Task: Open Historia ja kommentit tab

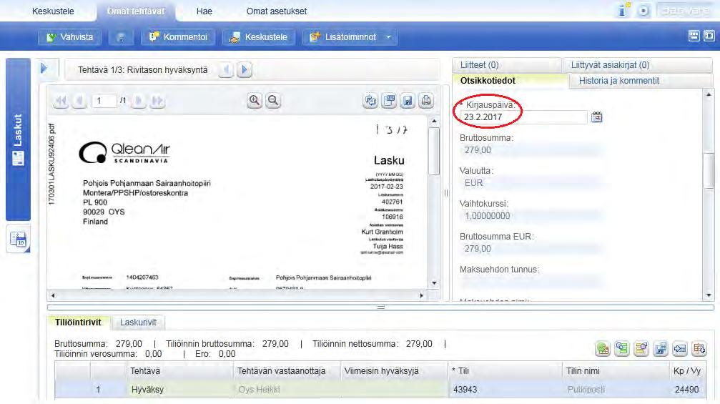Action: click(641, 81)
